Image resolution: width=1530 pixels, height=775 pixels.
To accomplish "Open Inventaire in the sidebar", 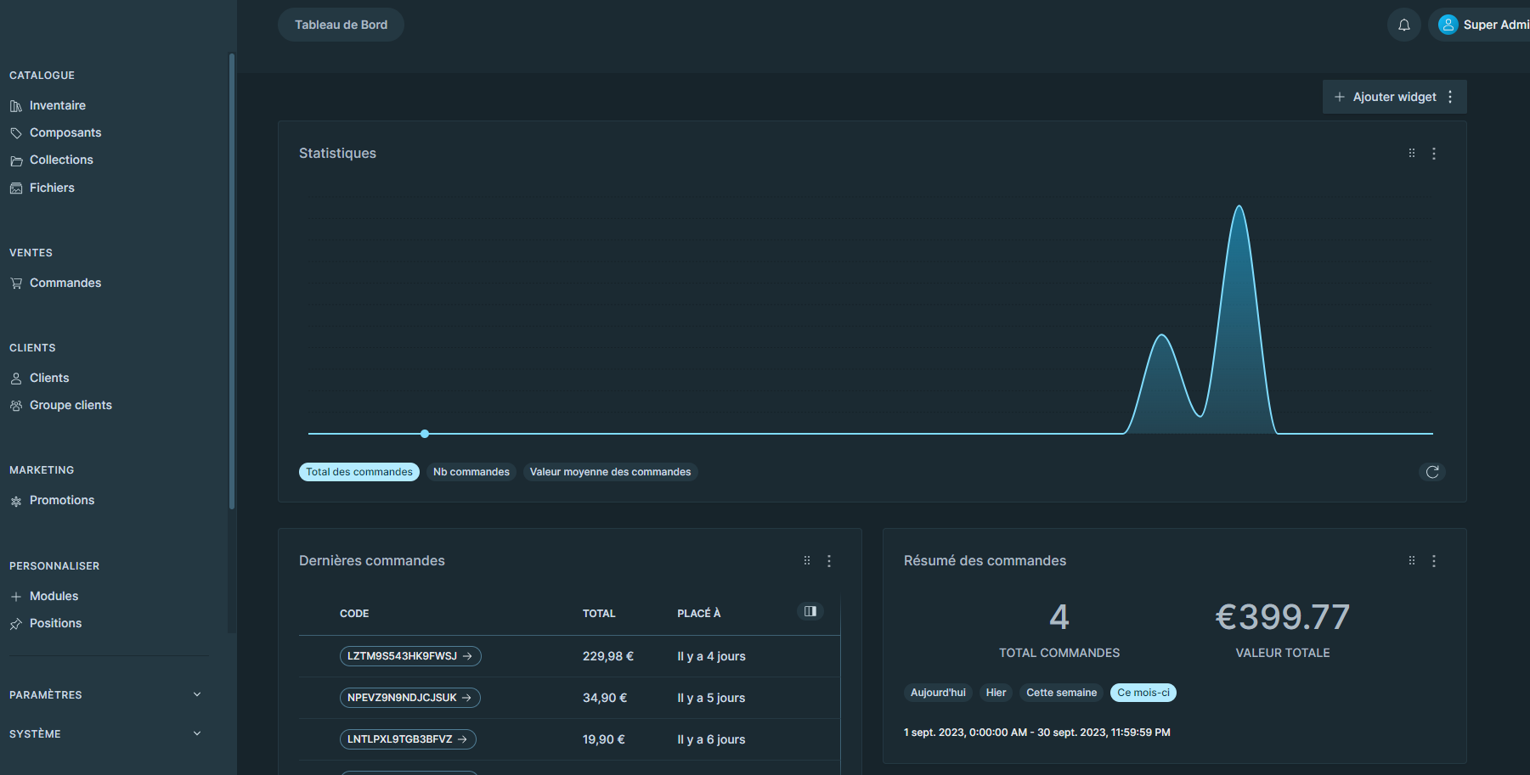I will [x=57, y=105].
